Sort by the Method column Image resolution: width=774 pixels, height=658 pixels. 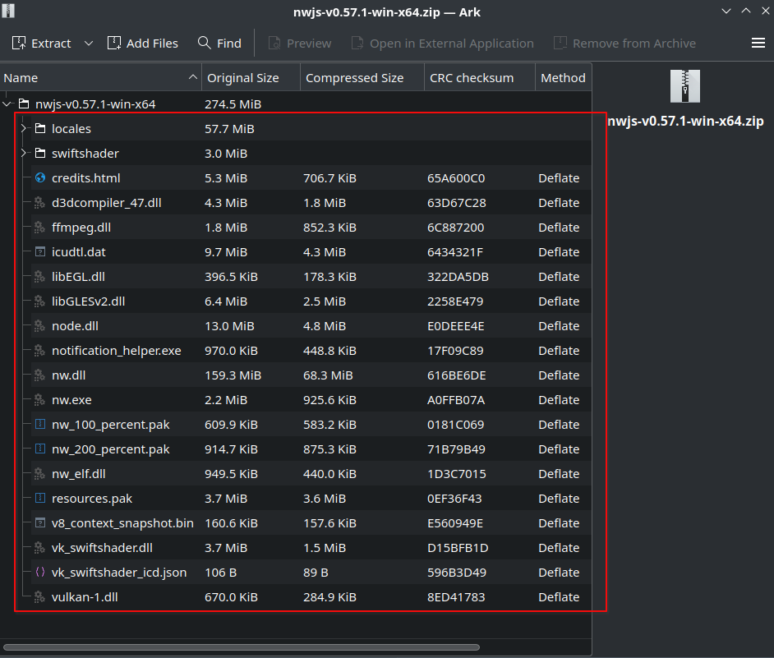pos(563,78)
